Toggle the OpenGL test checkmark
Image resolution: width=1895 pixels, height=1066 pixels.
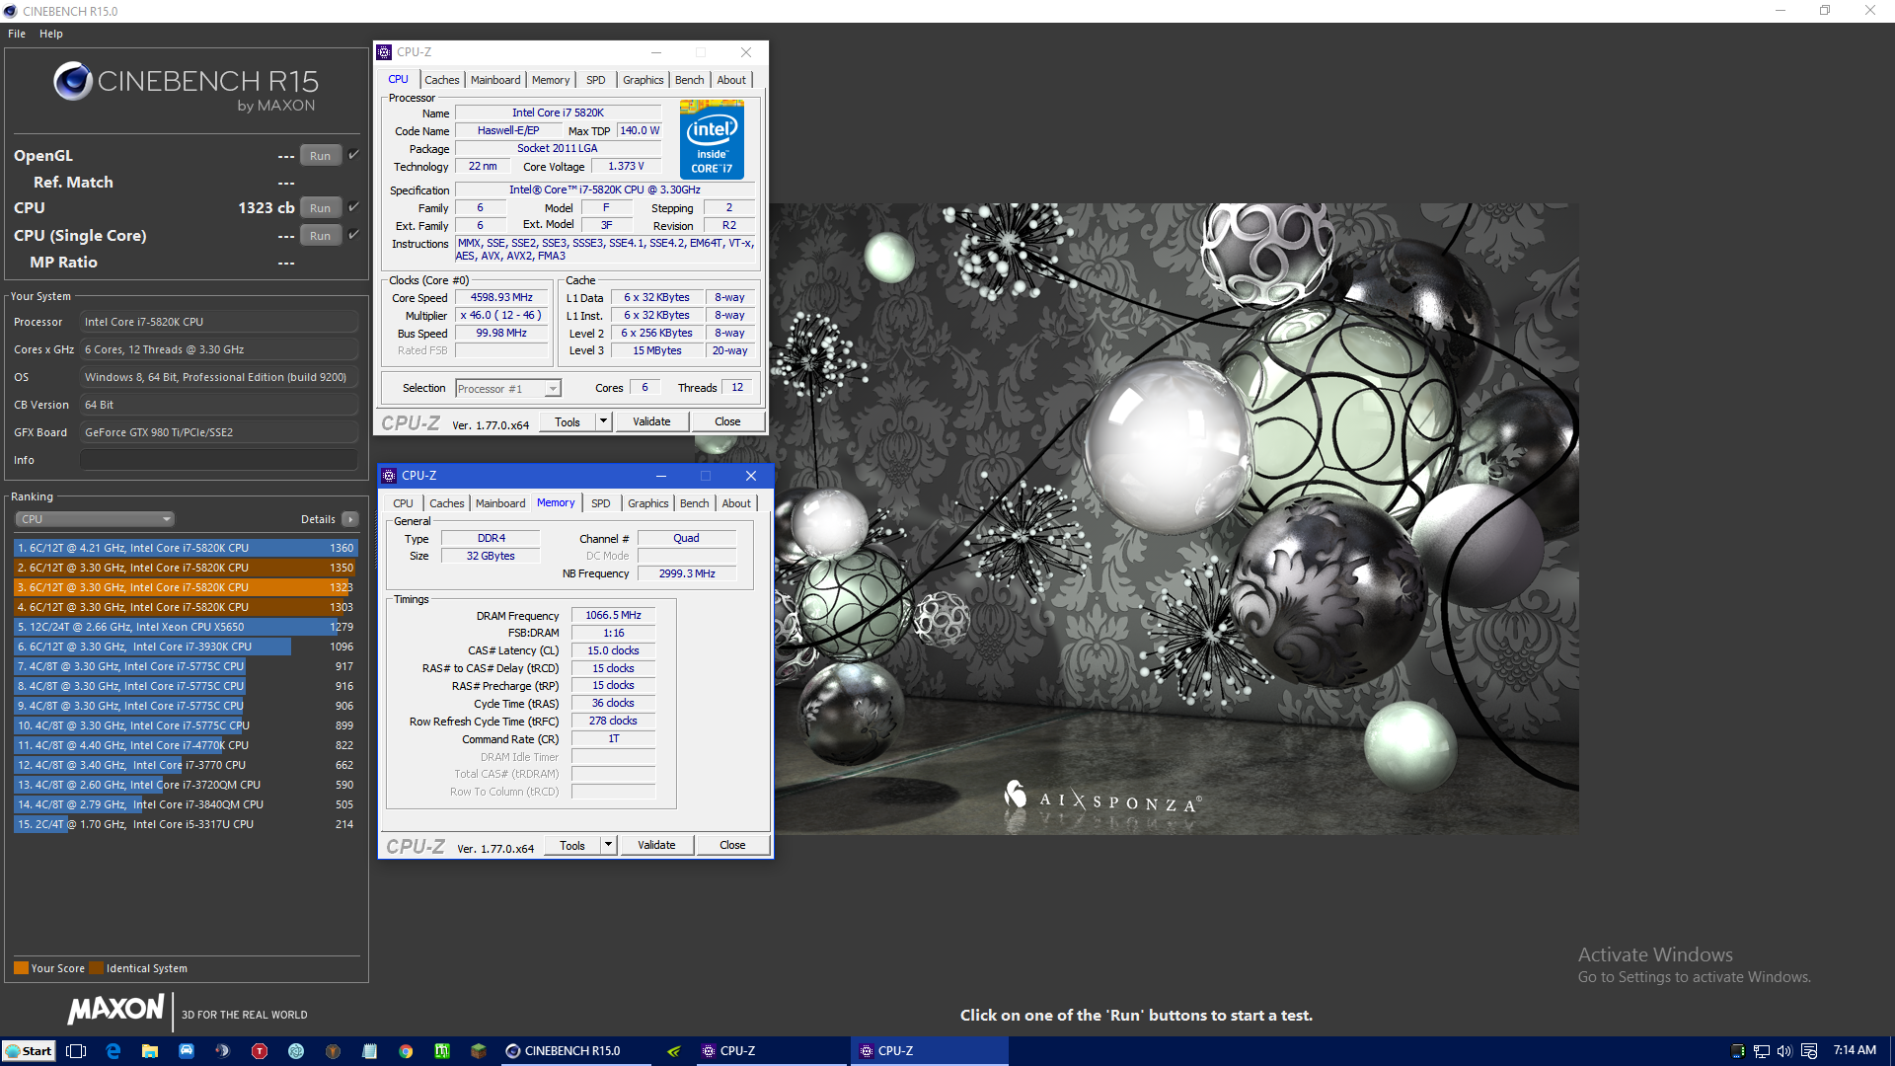click(353, 155)
